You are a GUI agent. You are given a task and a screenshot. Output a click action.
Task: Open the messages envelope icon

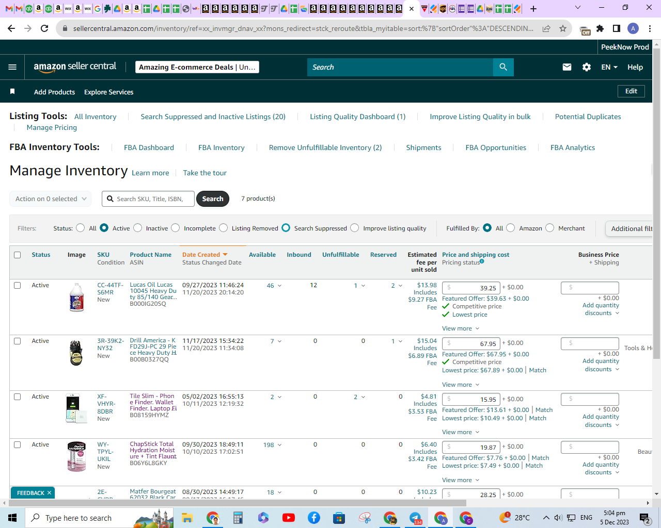tap(567, 67)
